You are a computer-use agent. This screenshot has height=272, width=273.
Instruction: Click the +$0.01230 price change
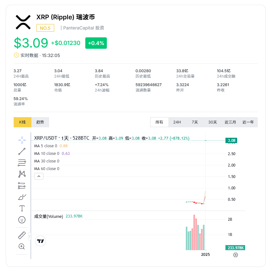66,43
